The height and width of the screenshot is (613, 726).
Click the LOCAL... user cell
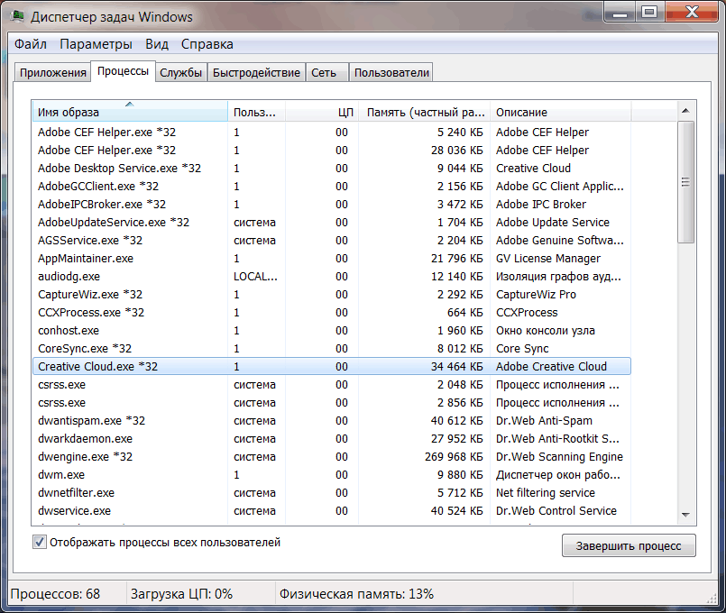255,277
